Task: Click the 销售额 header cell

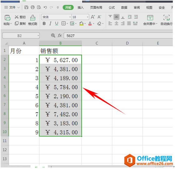Action: (x=60, y=51)
